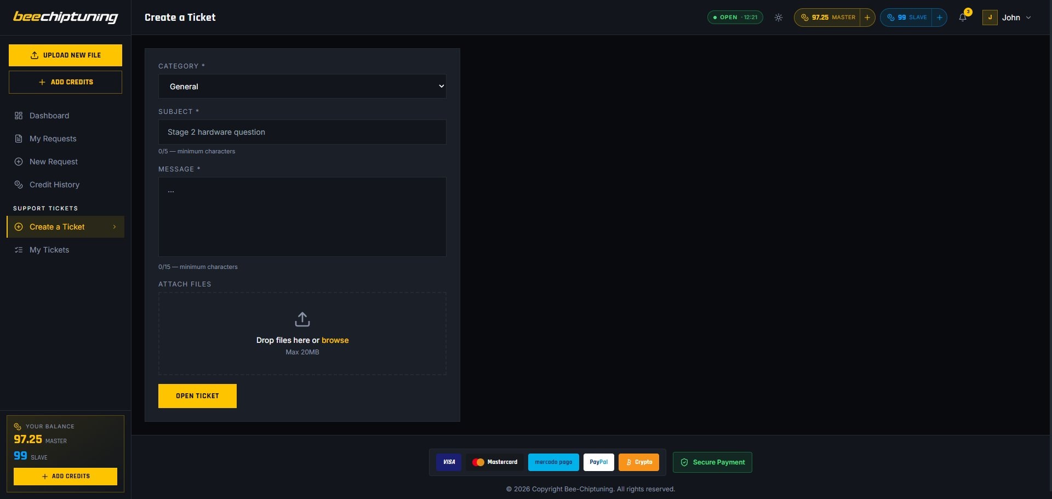Toggle the light/dark theme sun icon
Viewport: 1052px width, 499px height.
coord(778,18)
